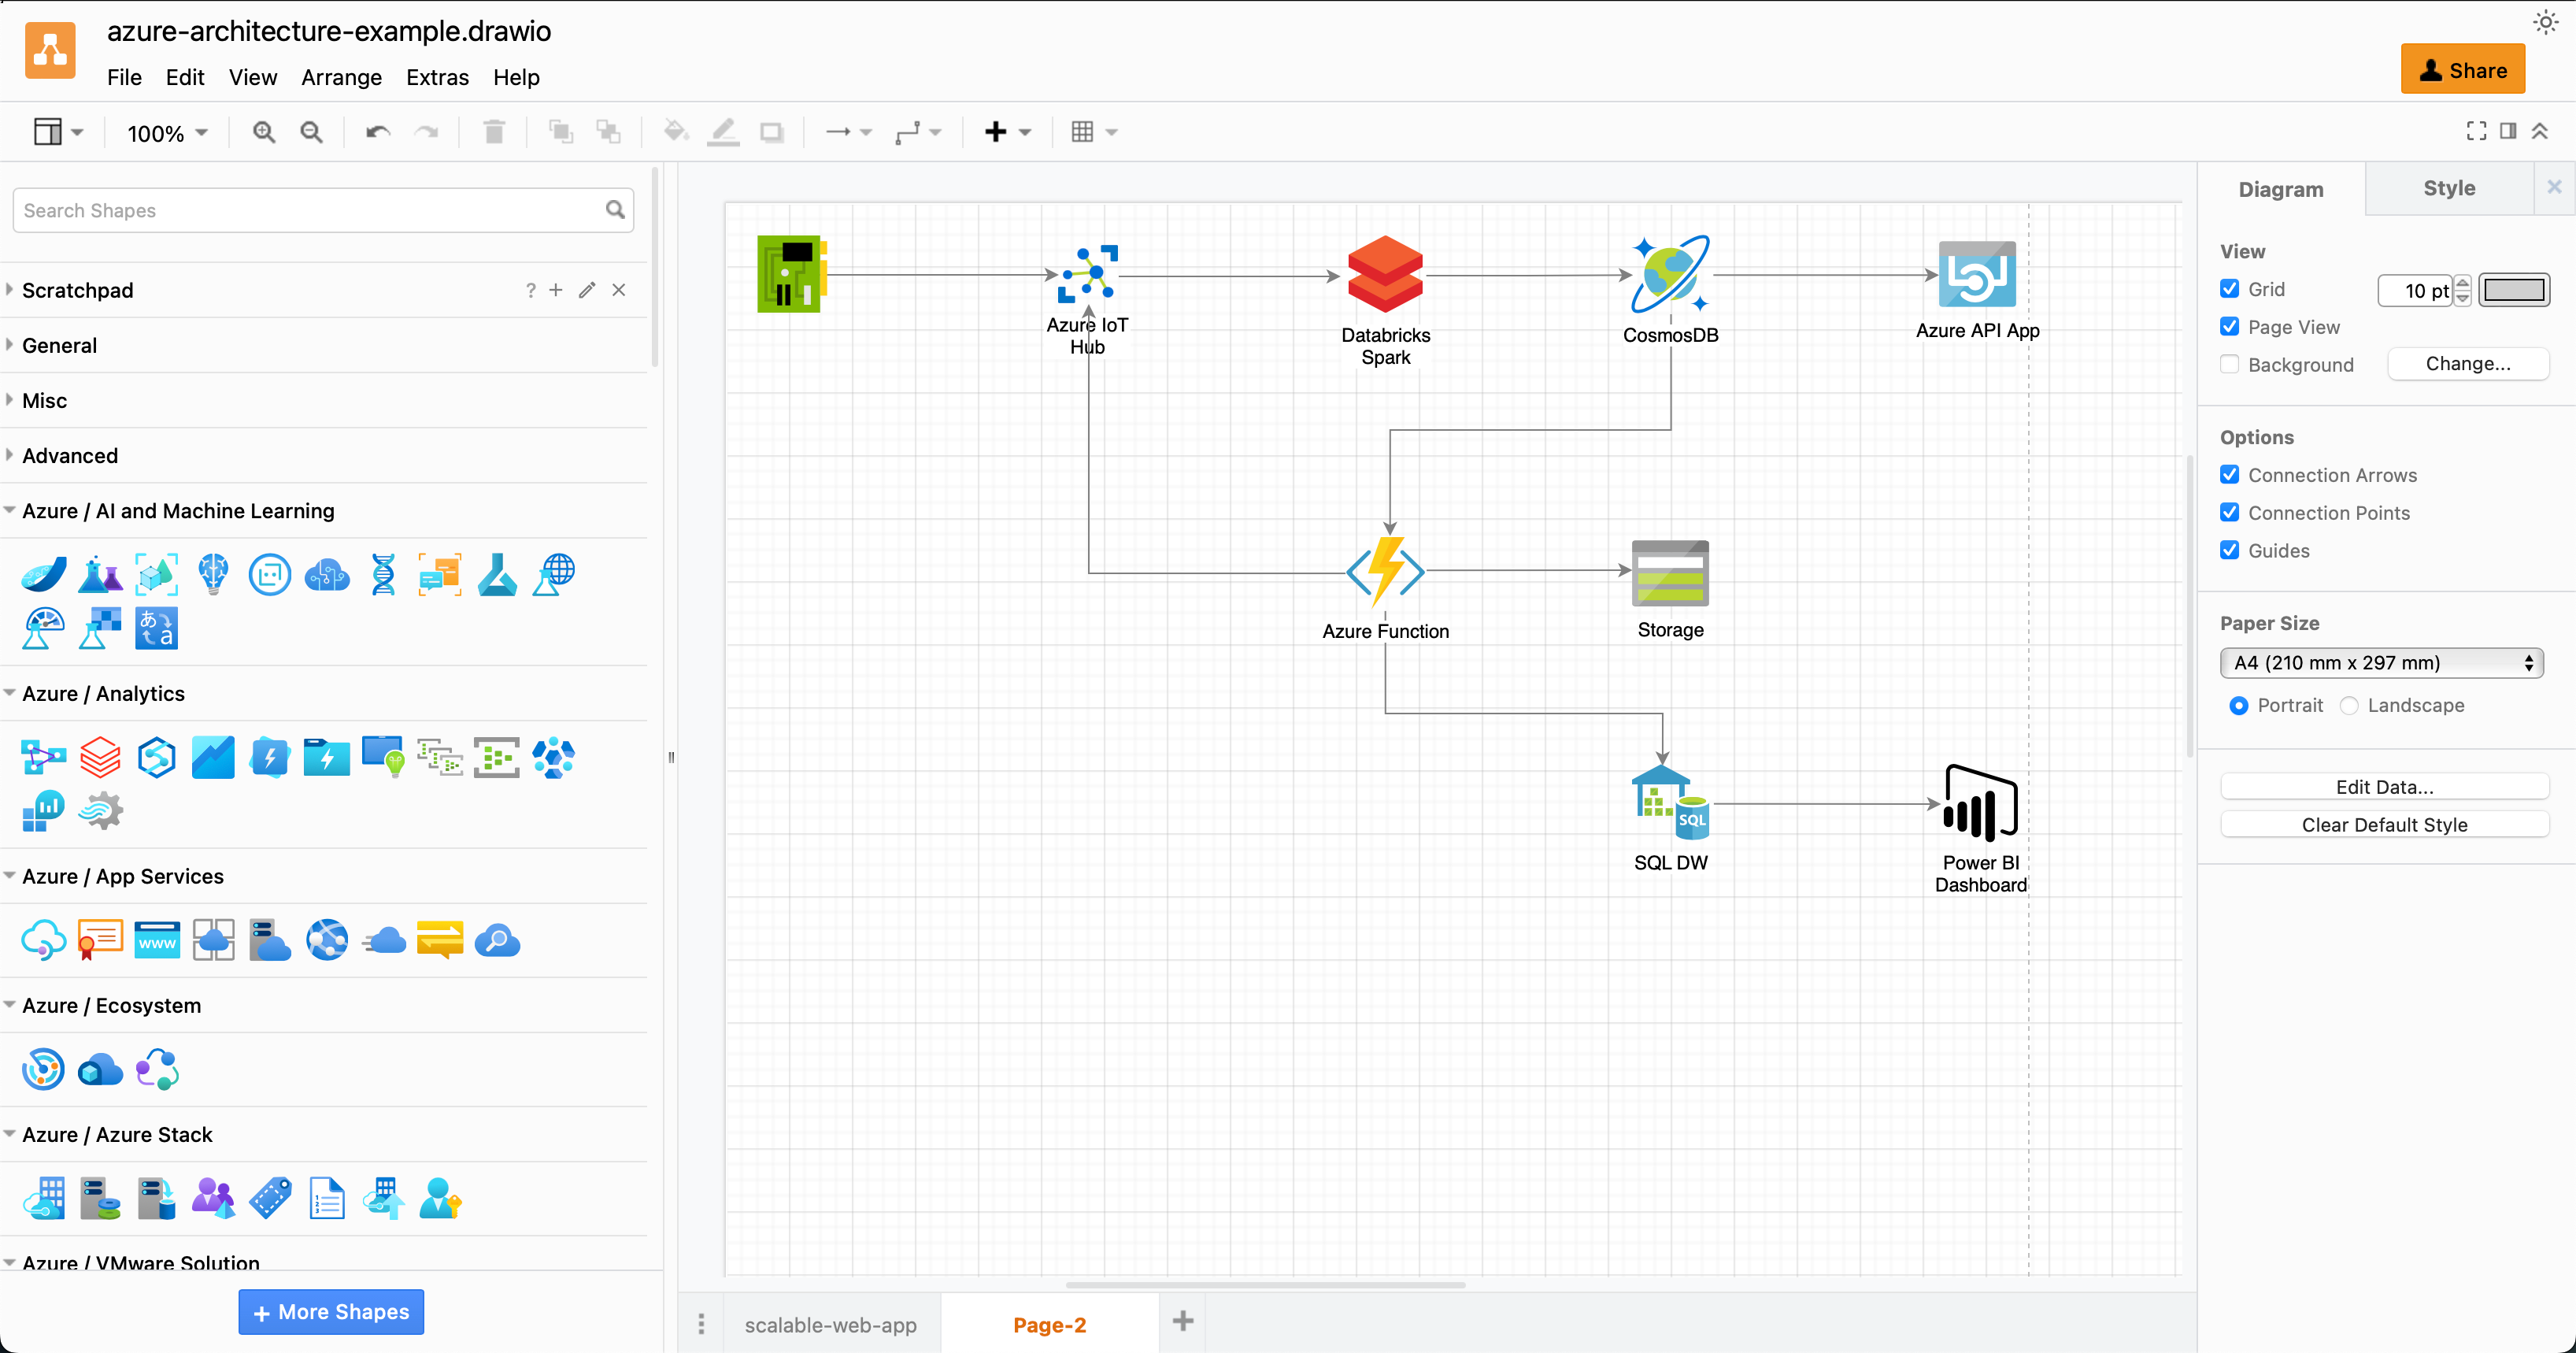Open the Extras menu
Screen dimensions: 2576x1353
(x=437, y=77)
